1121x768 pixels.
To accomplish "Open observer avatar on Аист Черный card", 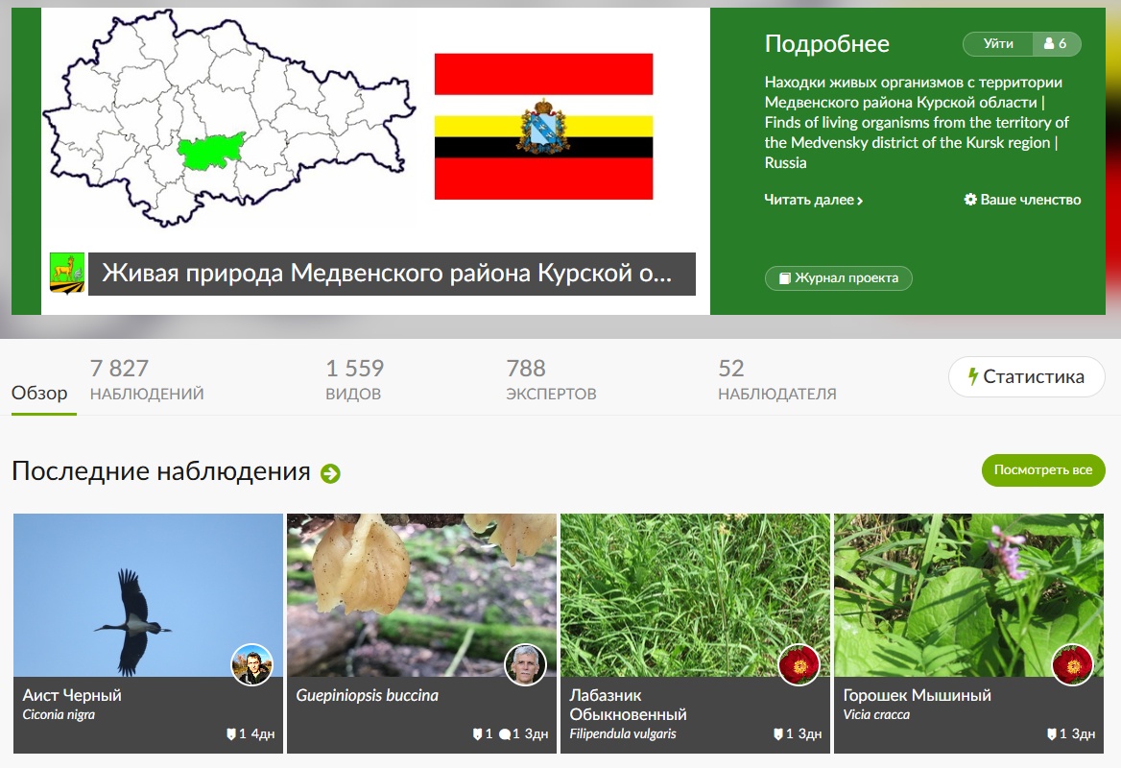I will click(x=252, y=664).
